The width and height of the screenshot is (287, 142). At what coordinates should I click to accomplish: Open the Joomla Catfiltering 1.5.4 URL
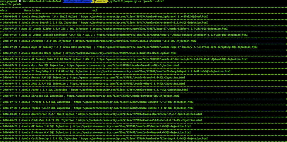(x=145, y=139)
